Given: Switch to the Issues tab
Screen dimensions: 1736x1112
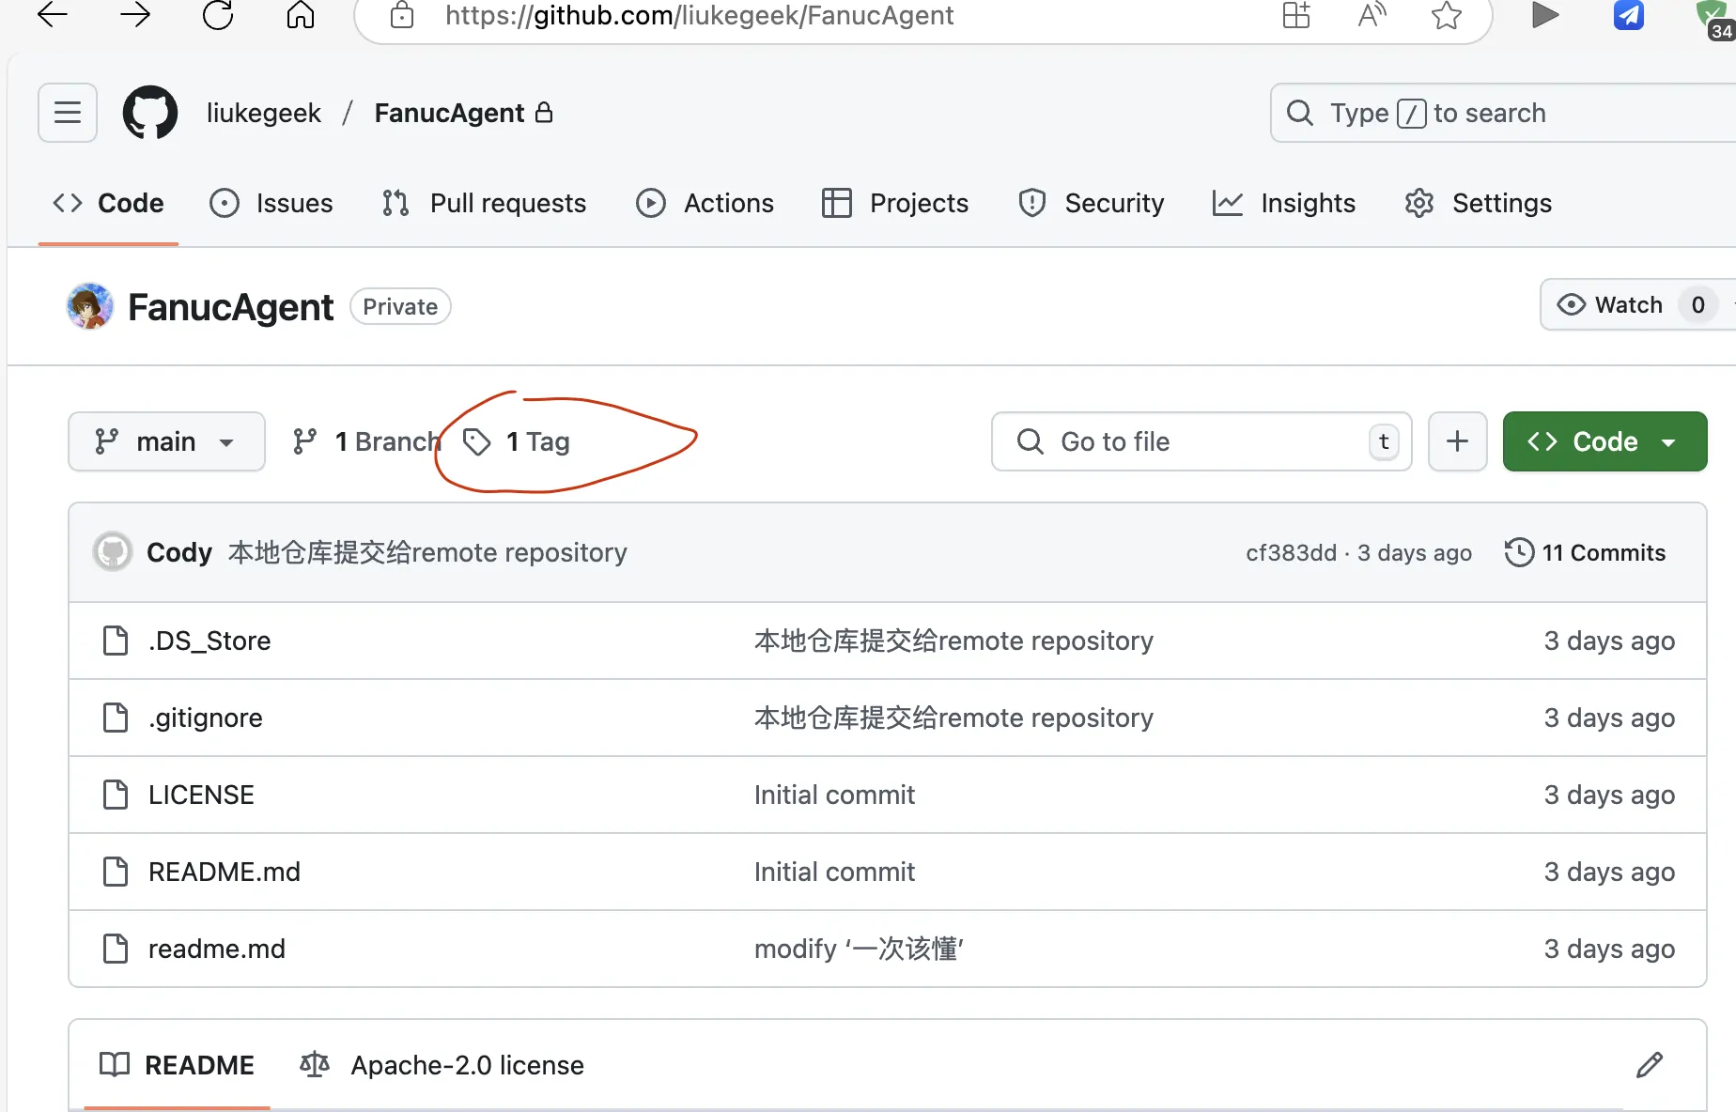Looking at the screenshot, I should coord(271,203).
